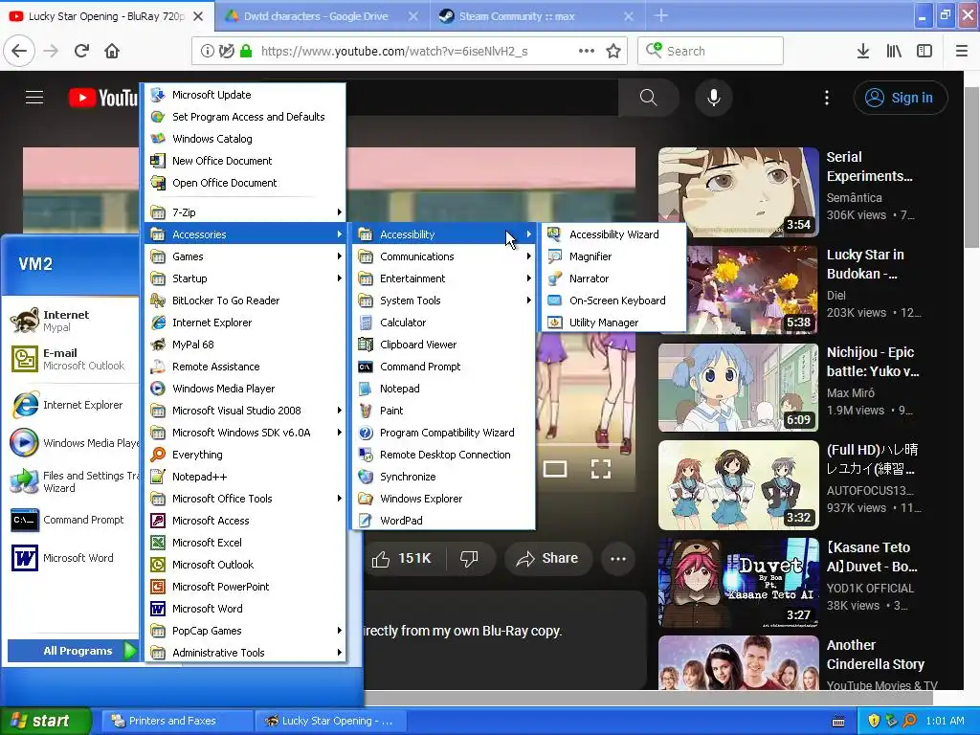Open the On-Screen Keyboard
Image resolution: width=980 pixels, height=735 pixels.
click(613, 300)
